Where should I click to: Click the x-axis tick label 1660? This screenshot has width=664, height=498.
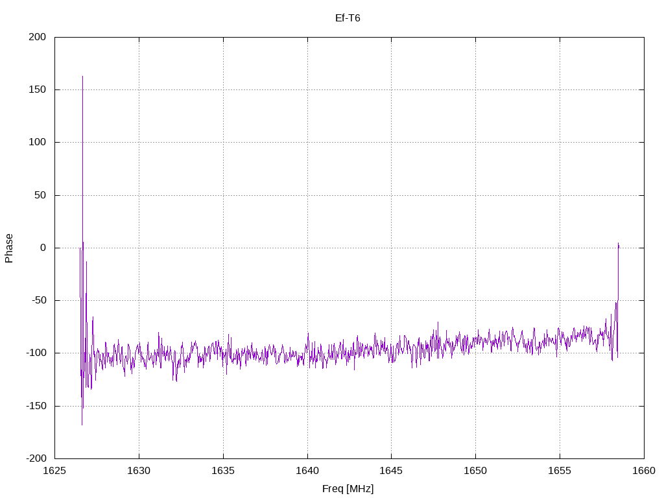644,471
